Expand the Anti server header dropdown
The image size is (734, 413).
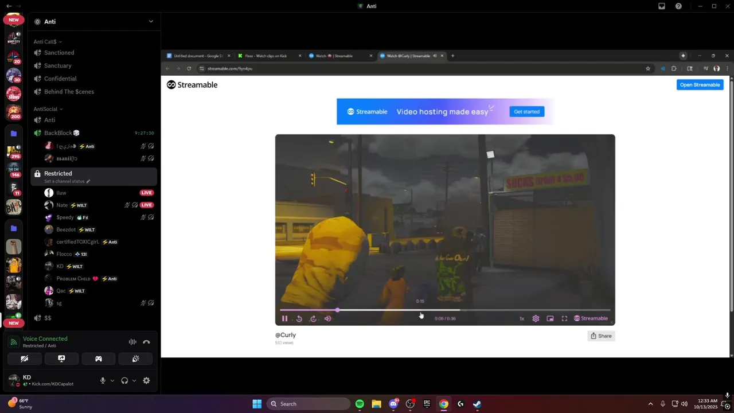(151, 21)
